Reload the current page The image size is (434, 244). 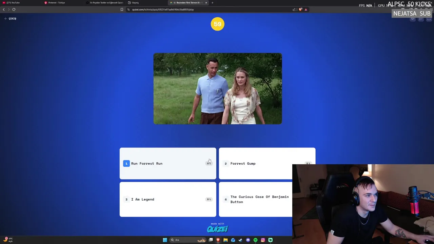pos(14,9)
